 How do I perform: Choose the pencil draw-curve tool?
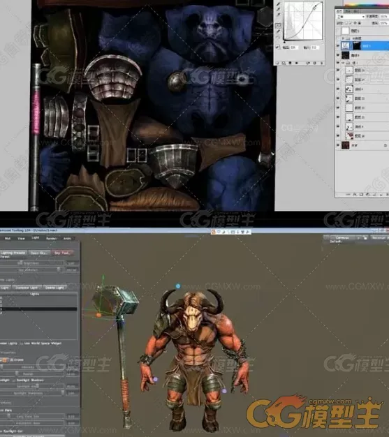pos(278,32)
